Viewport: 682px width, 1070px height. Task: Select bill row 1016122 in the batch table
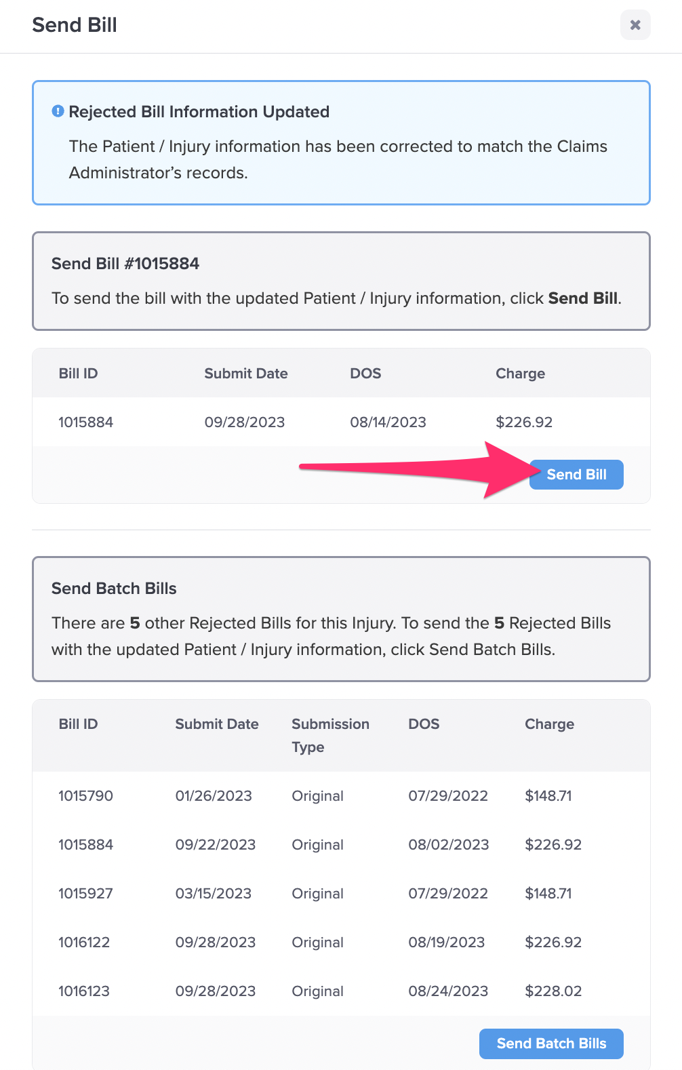click(84, 942)
